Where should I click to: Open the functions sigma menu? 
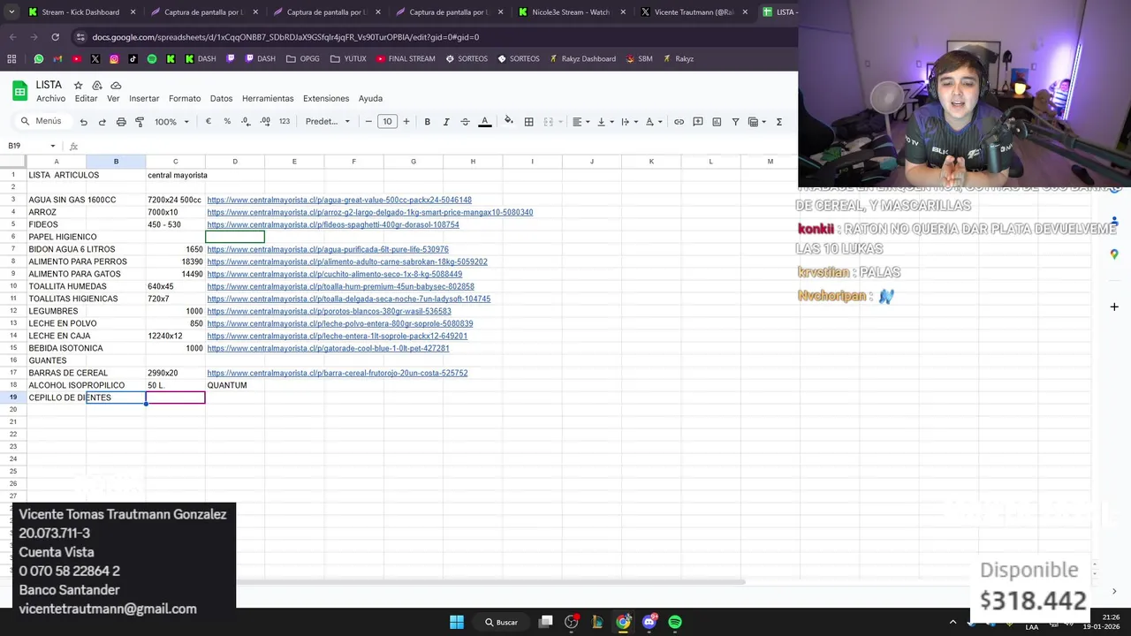point(778,122)
